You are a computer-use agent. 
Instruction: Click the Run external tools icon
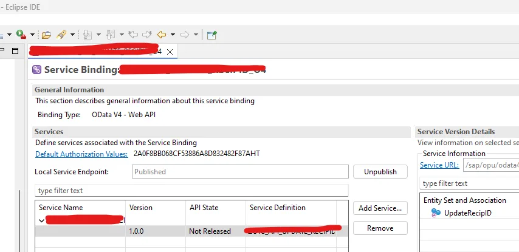21,35
